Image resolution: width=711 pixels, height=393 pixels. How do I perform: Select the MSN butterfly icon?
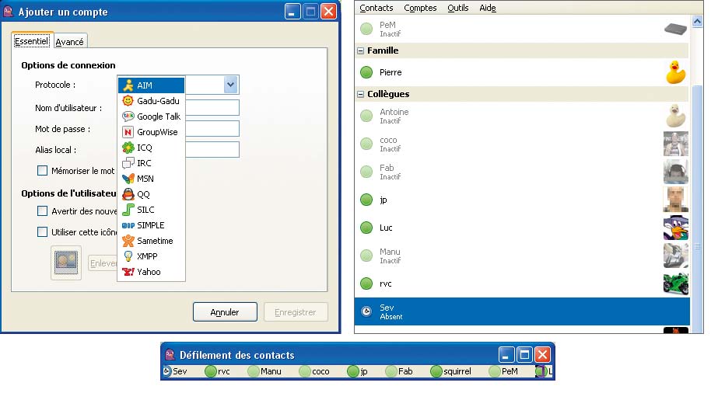(128, 179)
